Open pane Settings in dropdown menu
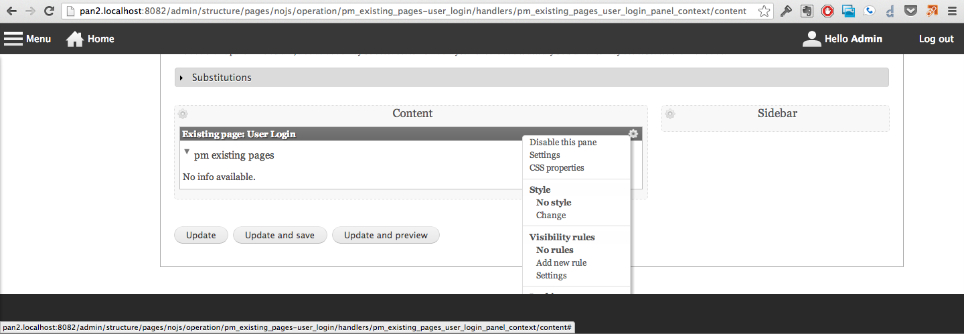 pos(545,155)
